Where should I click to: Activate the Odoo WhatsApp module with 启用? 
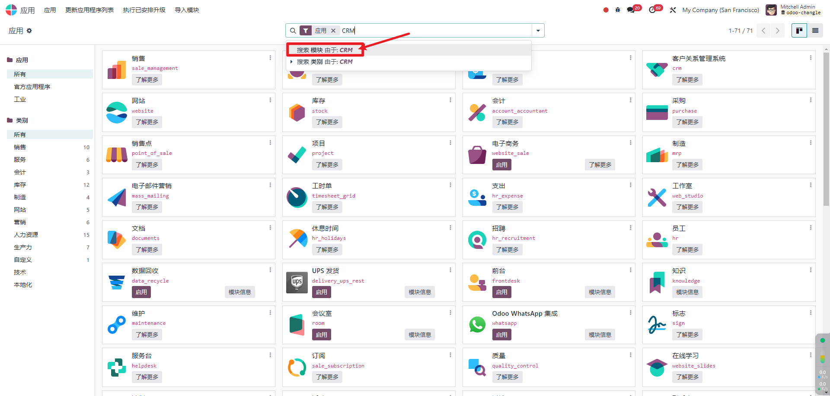[501, 335]
